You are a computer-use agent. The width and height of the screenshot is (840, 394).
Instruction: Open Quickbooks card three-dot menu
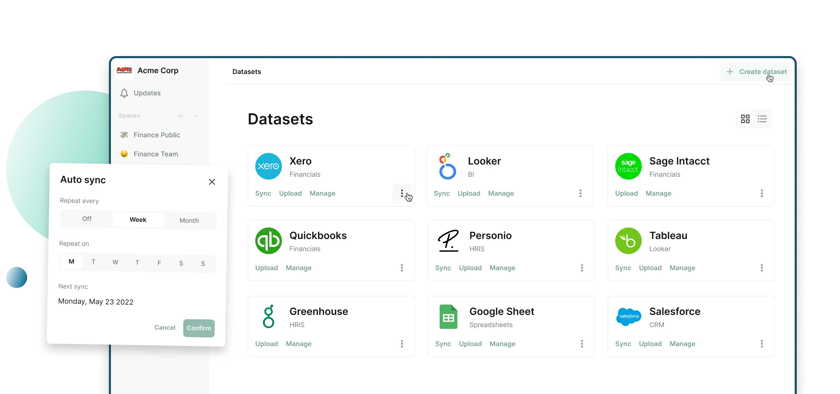point(402,268)
